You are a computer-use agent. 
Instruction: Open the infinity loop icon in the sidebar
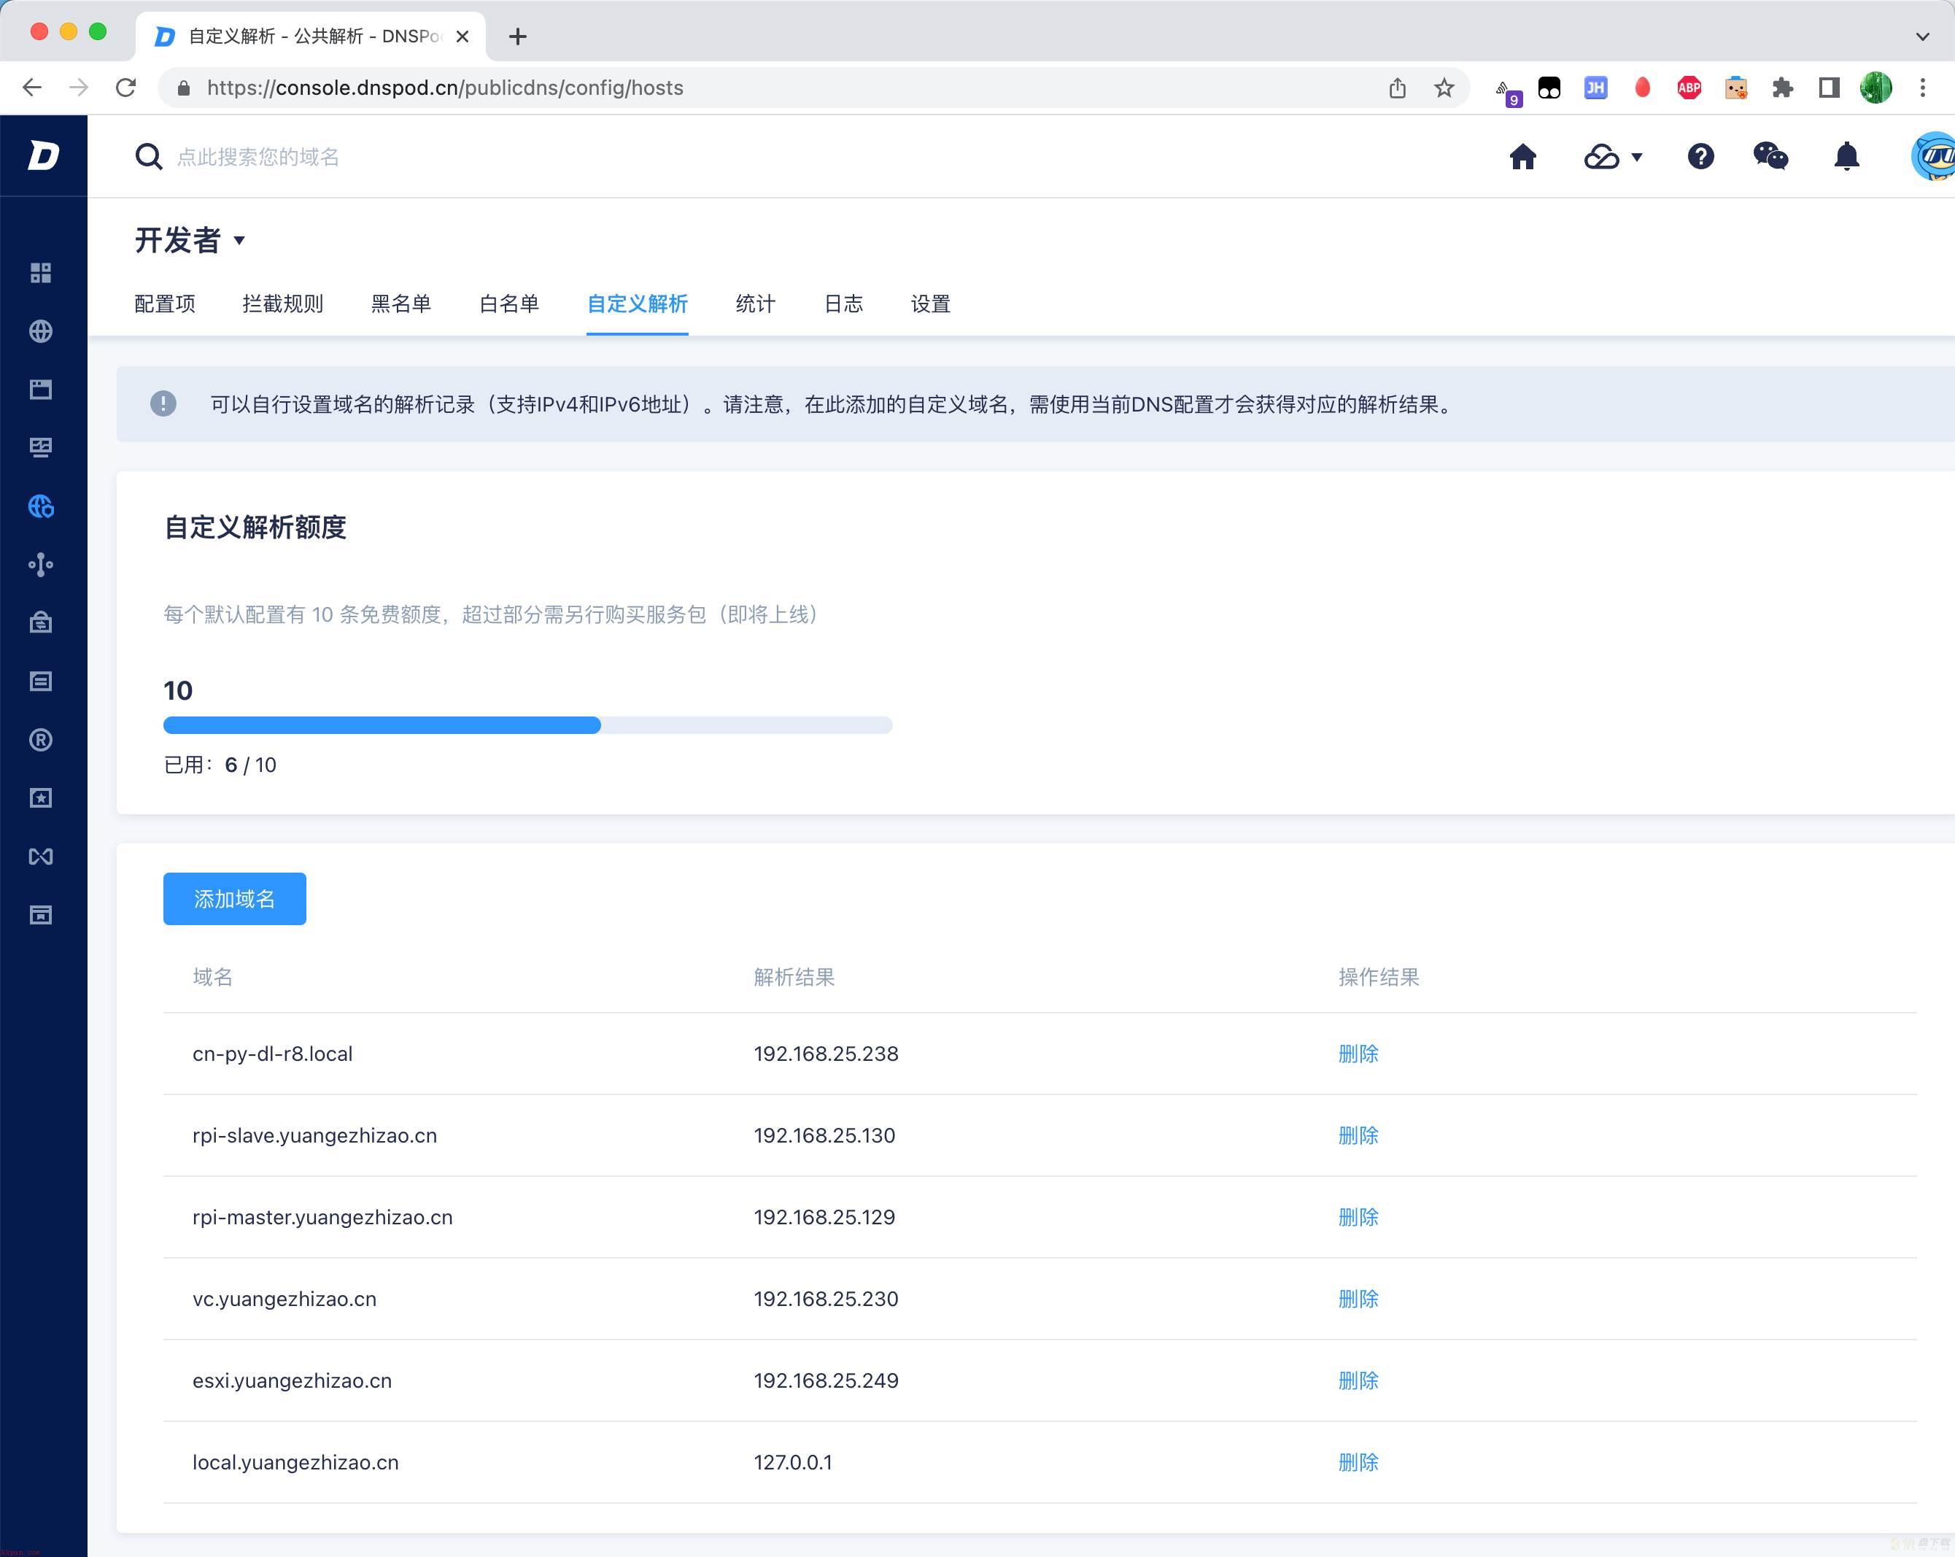point(41,856)
